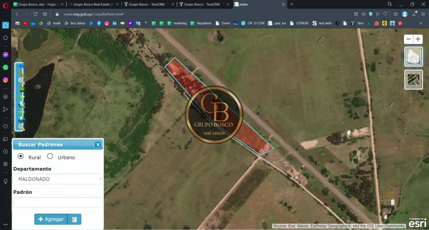Click the green grass map tool
429x230 pixels.
click(21, 89)
